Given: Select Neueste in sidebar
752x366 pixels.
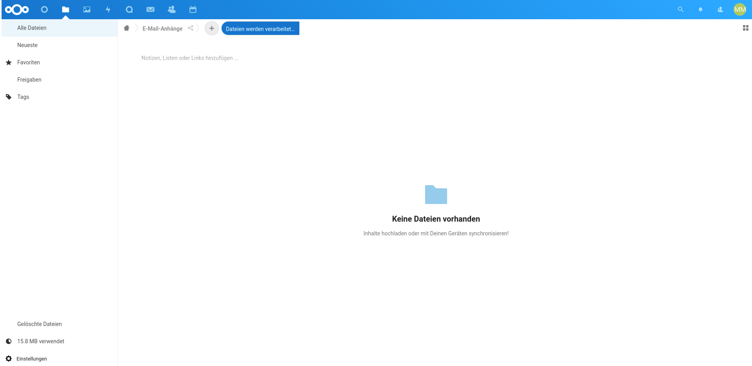Looking at the screenshot, I should coord(59,45).
